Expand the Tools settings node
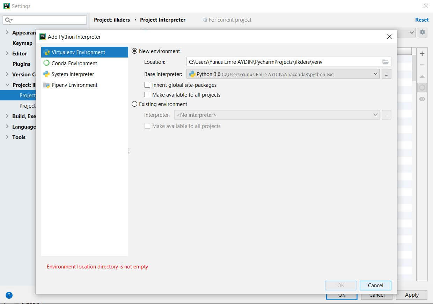This screenshot has height=304, width=433. (x=7, y=137)
